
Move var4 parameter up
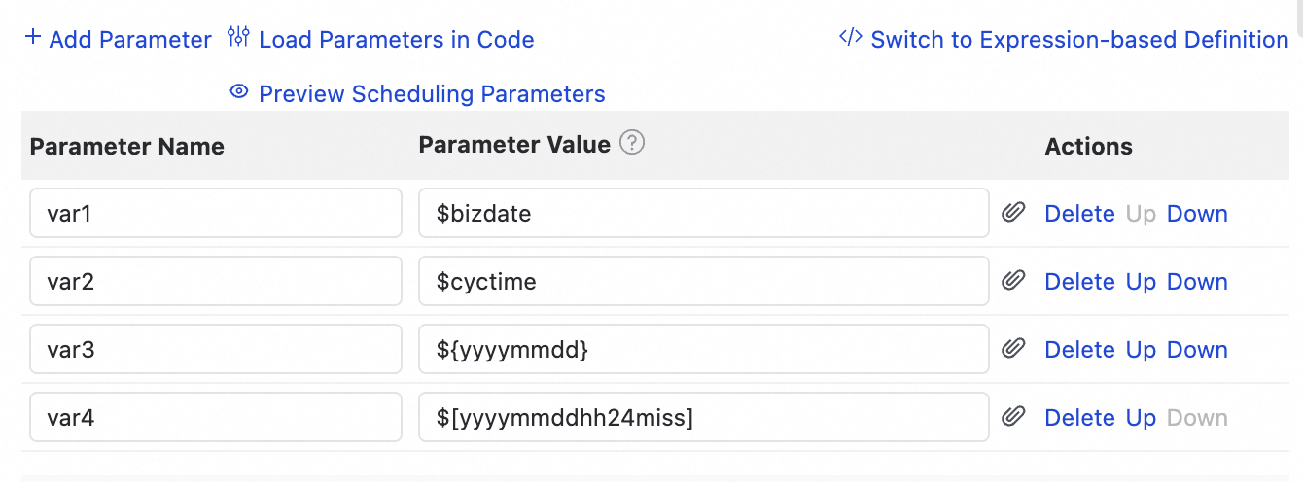(x=1141, y=418)
